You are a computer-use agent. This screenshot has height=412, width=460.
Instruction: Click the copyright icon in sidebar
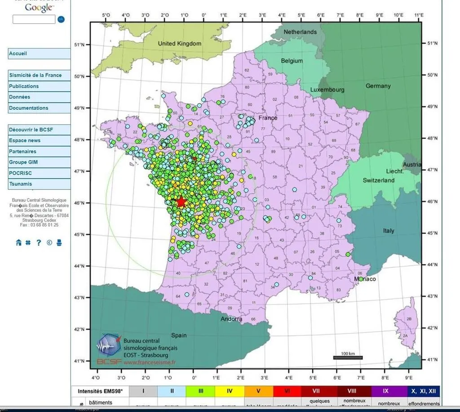tap(49, 243)
